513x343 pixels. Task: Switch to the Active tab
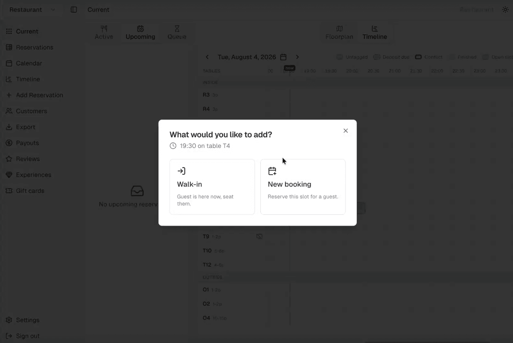pyautogui.click(x=104, y=32)
